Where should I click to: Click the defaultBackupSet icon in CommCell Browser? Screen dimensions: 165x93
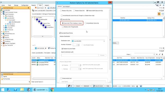click(10, 22)
